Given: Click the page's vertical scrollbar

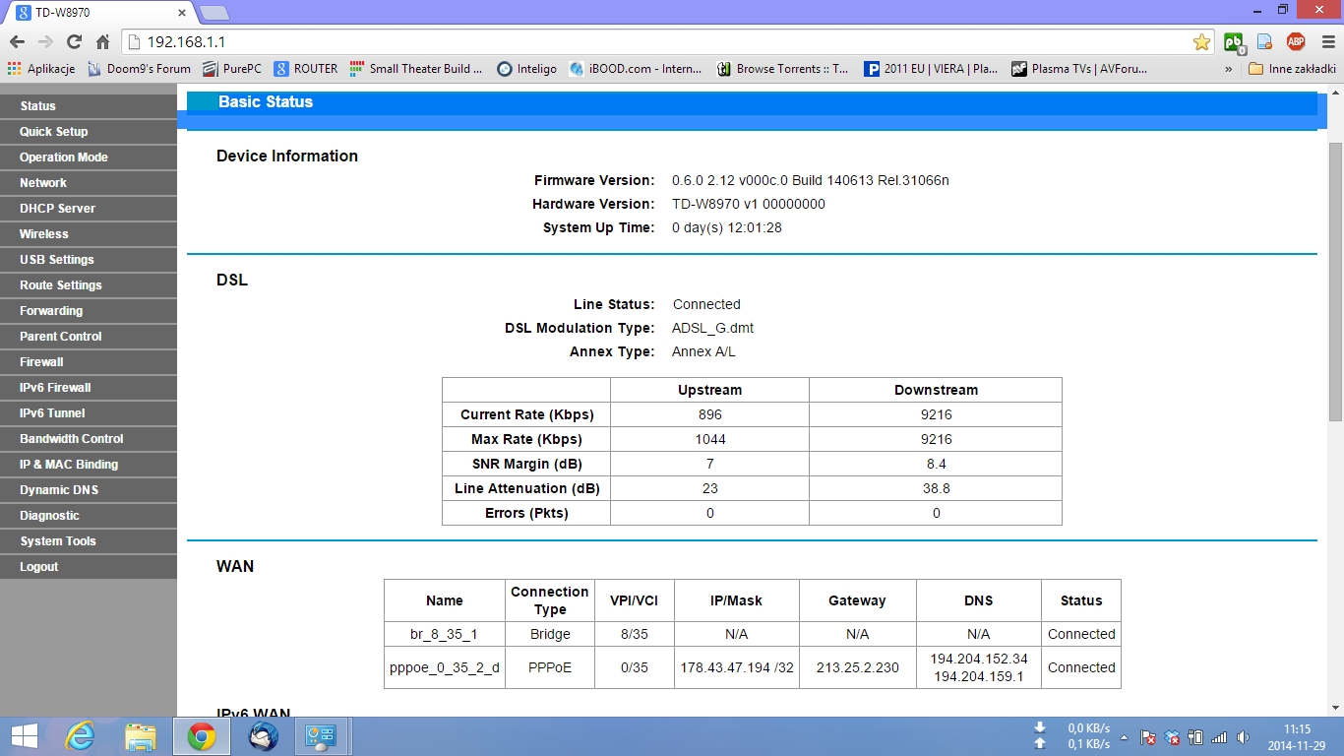Looking at the screenshot, I should 1335,285.
